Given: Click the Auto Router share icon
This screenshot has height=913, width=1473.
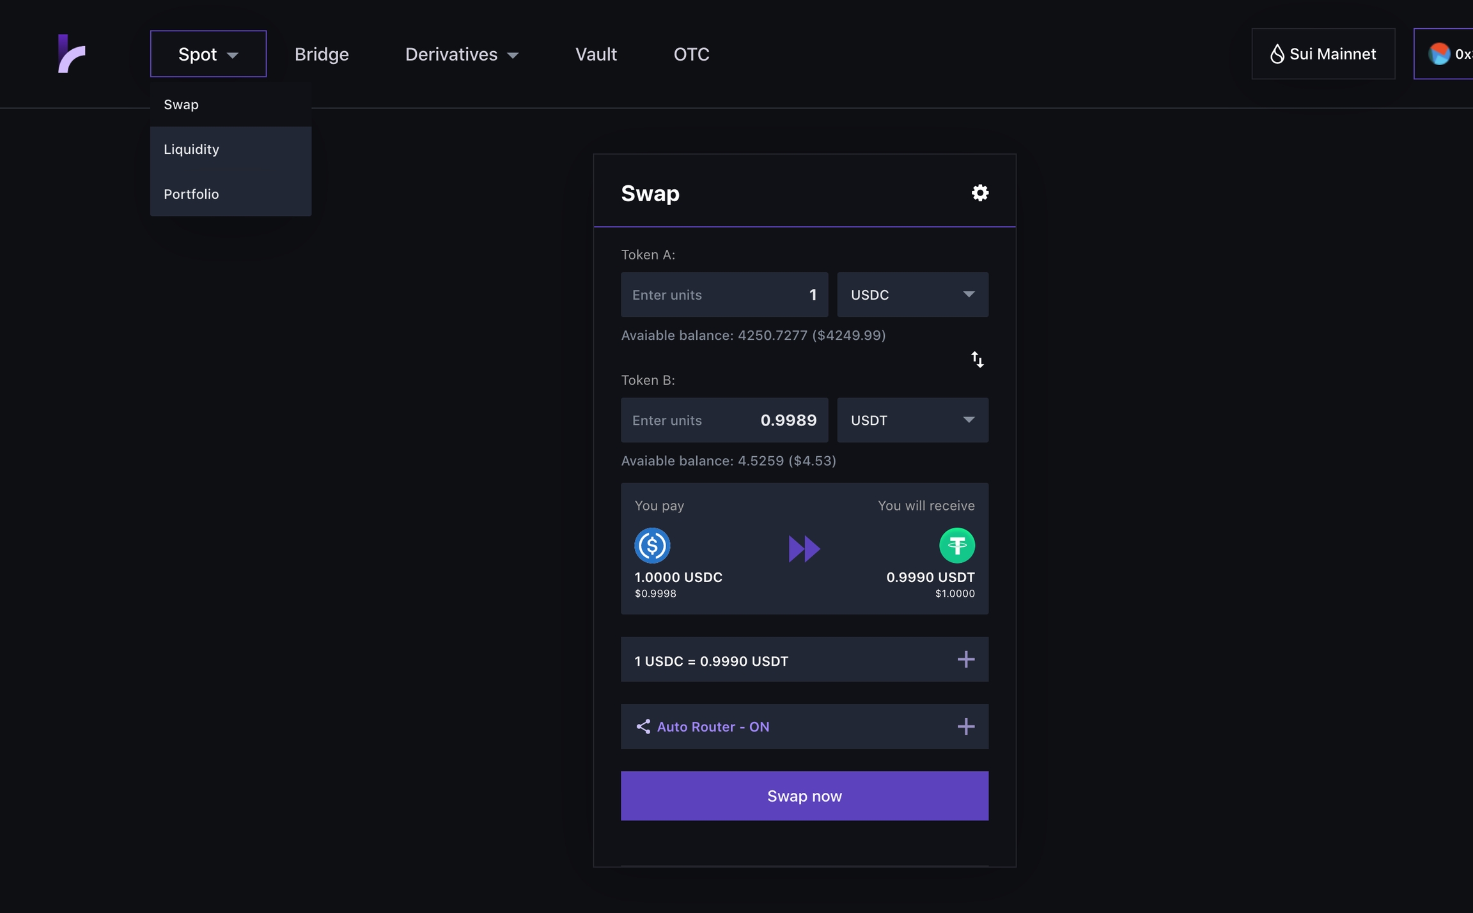Looking at the screenshot, I should coord(643,727).
